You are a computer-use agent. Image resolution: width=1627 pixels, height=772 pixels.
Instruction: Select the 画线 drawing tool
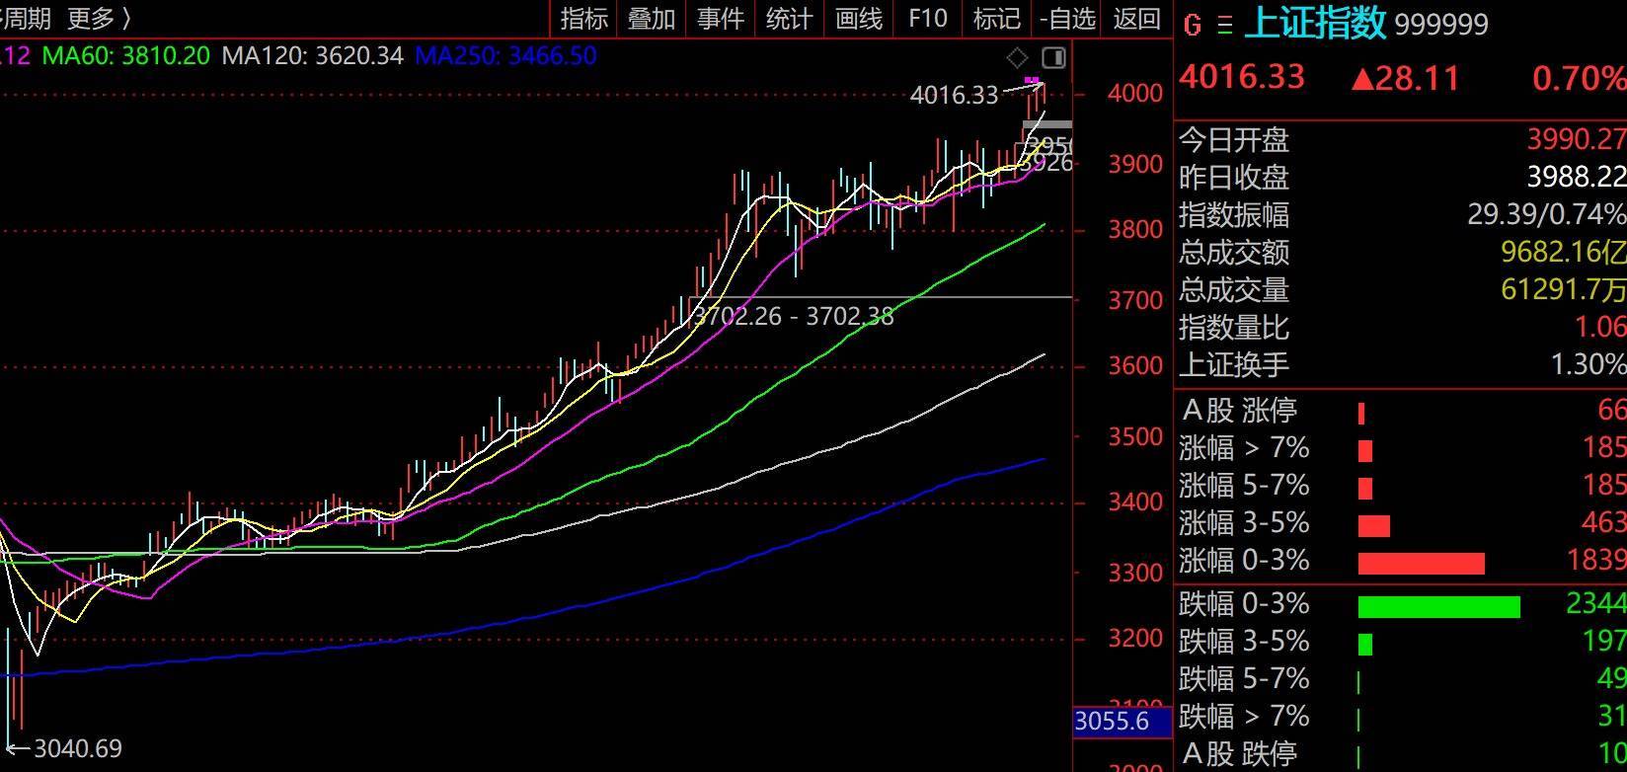click(858, 18)
